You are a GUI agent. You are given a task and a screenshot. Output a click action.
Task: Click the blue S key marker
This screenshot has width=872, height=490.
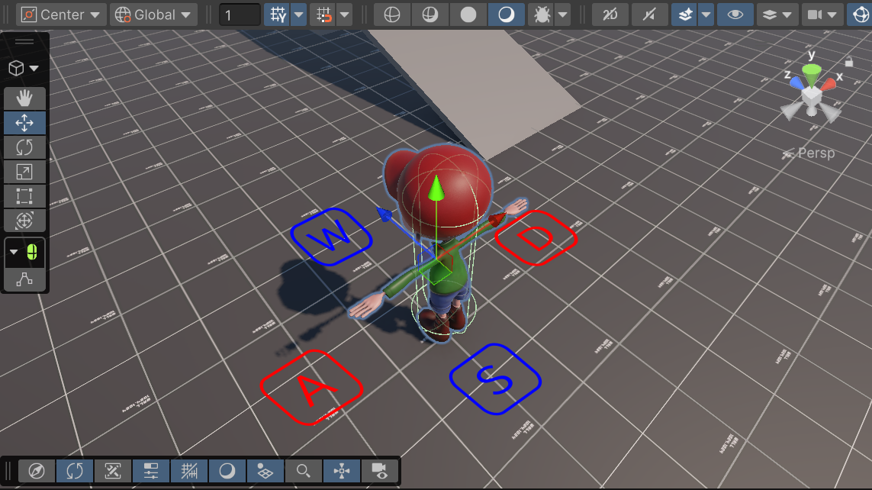coord(495,379)
